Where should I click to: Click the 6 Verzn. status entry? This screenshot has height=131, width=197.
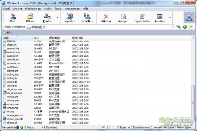pyautogui.click(x=30, y=127)
